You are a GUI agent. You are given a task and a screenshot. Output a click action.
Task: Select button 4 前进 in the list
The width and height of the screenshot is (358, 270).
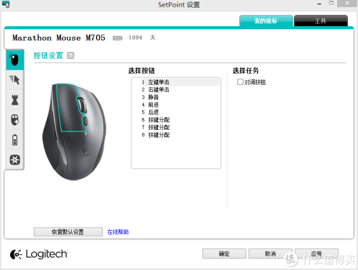coord(154,104)
